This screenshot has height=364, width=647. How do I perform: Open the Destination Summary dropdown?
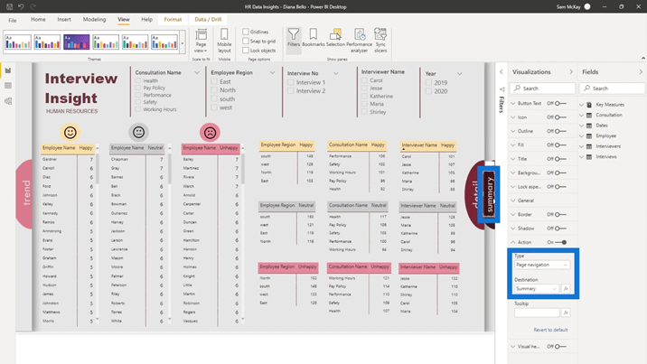point(537,288)
